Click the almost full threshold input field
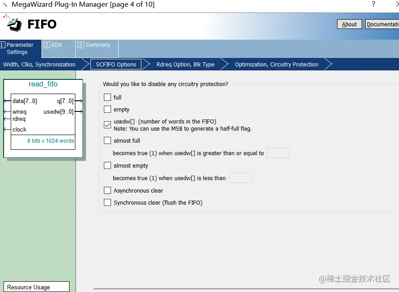The height and width of the screenshot is (292, 399). [278, 153]
